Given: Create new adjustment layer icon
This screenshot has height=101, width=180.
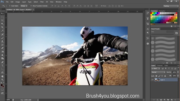Looking at the screenshot, I should click(165, 100).
